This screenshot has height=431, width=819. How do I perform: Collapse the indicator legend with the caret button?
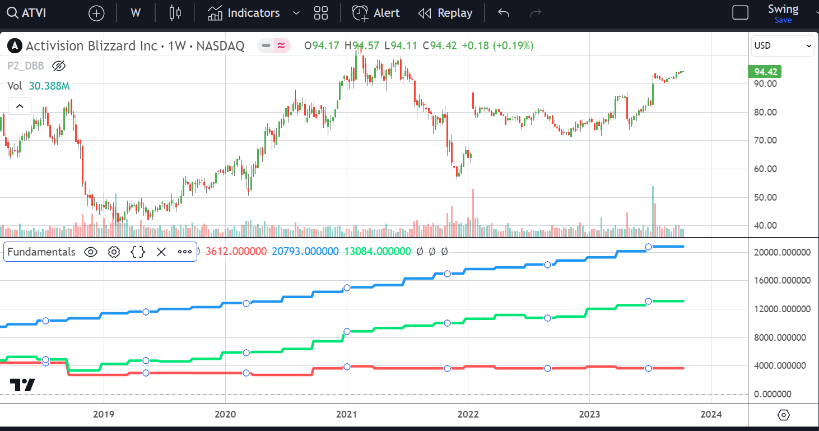coord(19,105)
